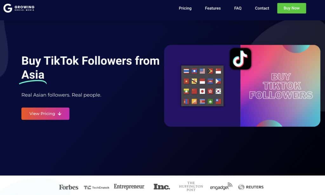Click the green Buy Now button
Viewport: 325px width, 195px height.
(x=292, y=8)
